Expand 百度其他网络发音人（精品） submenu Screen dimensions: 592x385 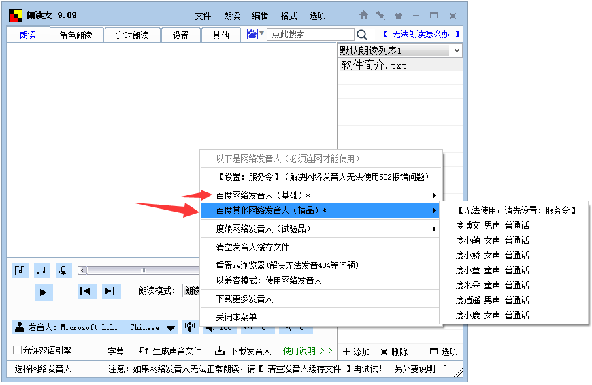pos(319,210)
